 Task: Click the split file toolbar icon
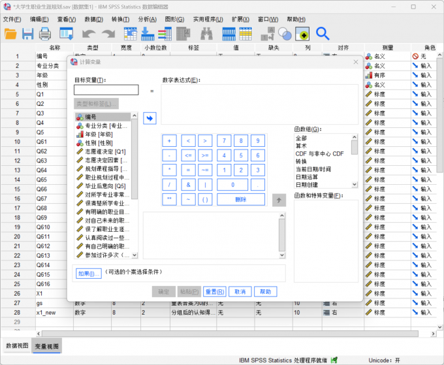point(268,34)
